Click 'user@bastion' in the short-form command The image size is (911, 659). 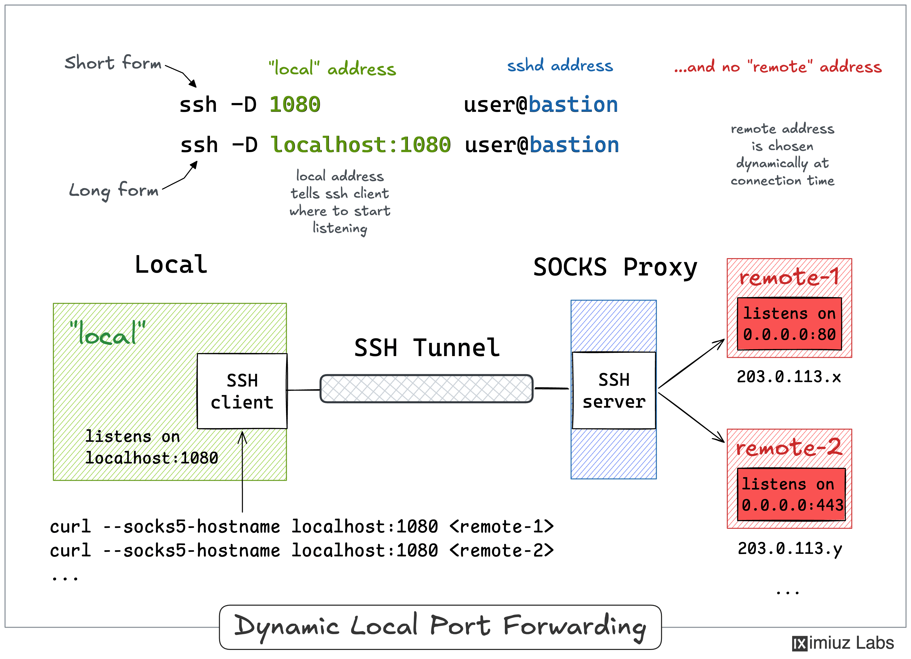tap(541, 105)
